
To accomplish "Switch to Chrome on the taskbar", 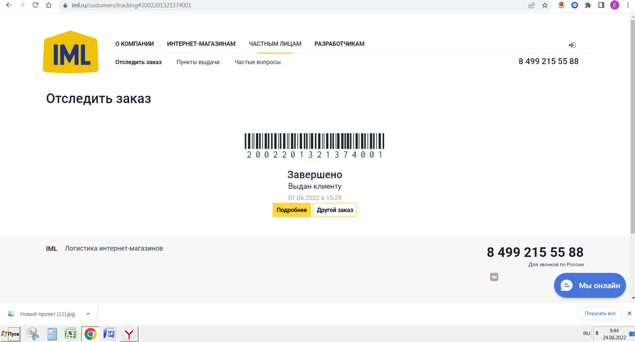I will (90, 334).
